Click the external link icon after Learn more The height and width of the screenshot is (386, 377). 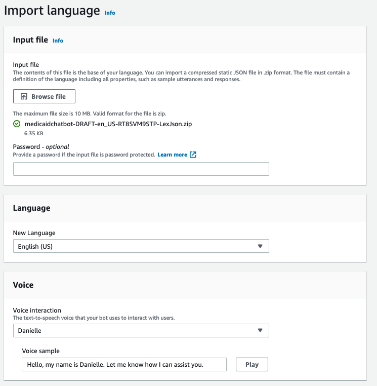pos(193,155)
